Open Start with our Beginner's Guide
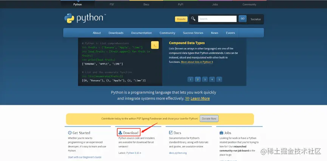Viewport: 327px width, 161px height. [x=85, y=157]
